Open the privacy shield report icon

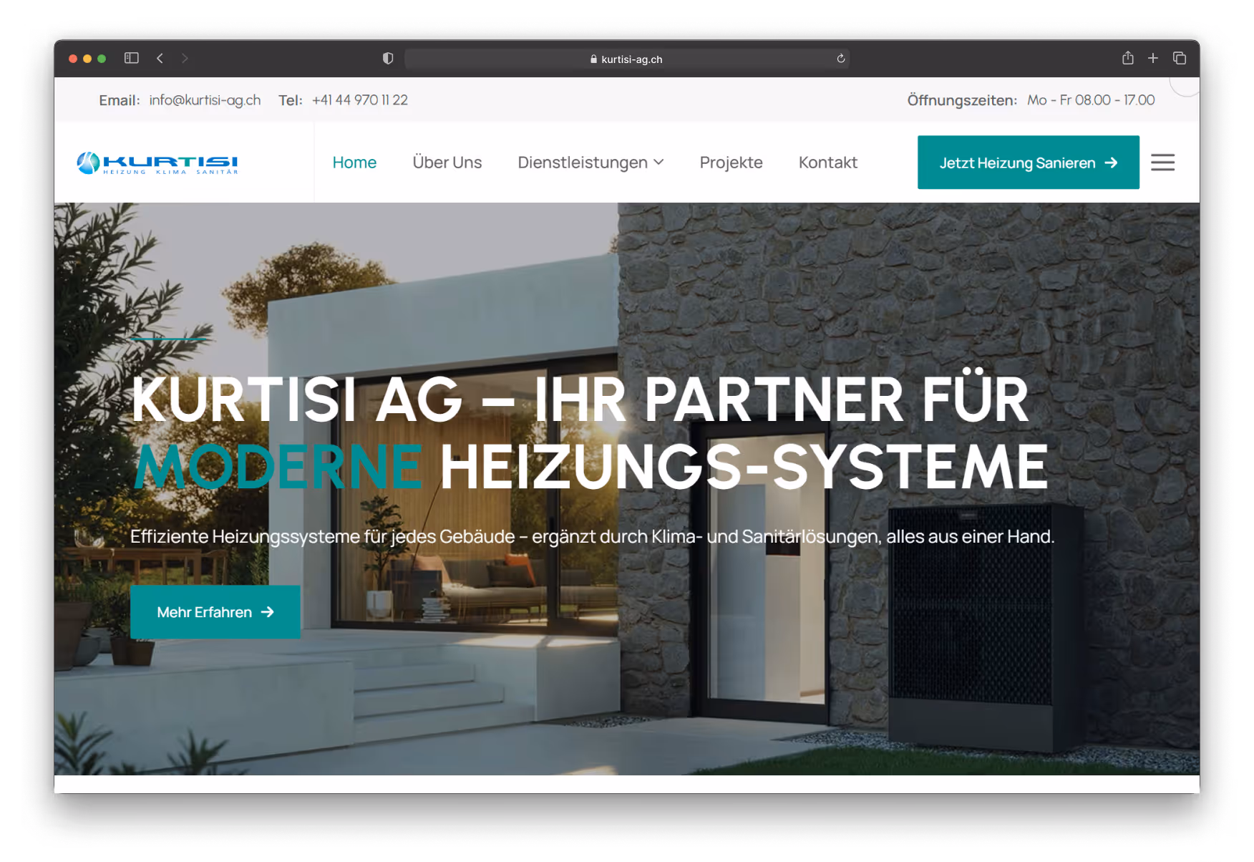pyautogui.click(x=388, y=58)
